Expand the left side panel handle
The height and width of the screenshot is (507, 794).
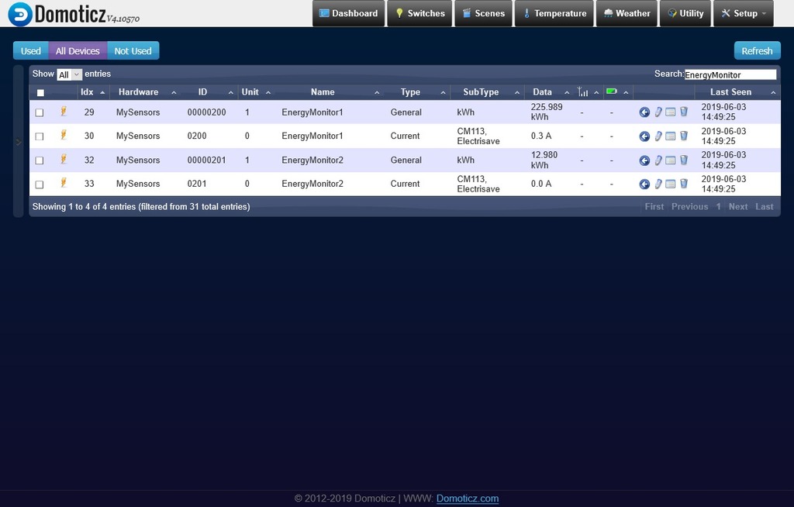tap(19, 142)
